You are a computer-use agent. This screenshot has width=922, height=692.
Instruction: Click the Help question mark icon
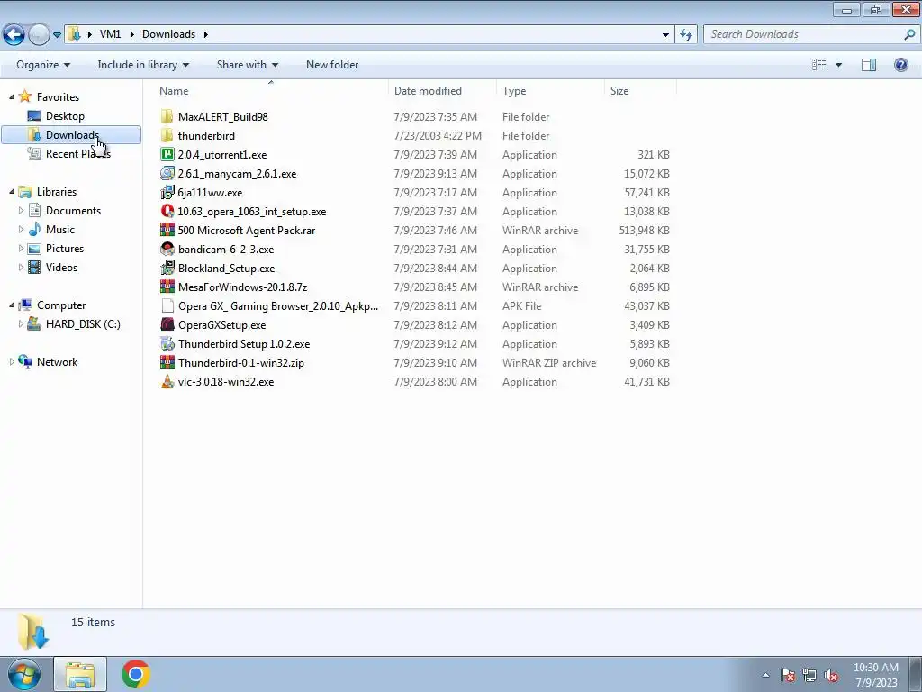pyautogui.click(x=900, y=65)
